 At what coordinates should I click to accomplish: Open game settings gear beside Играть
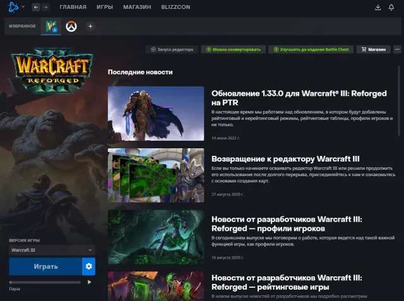pyautogui.click(x=89, y=266)
